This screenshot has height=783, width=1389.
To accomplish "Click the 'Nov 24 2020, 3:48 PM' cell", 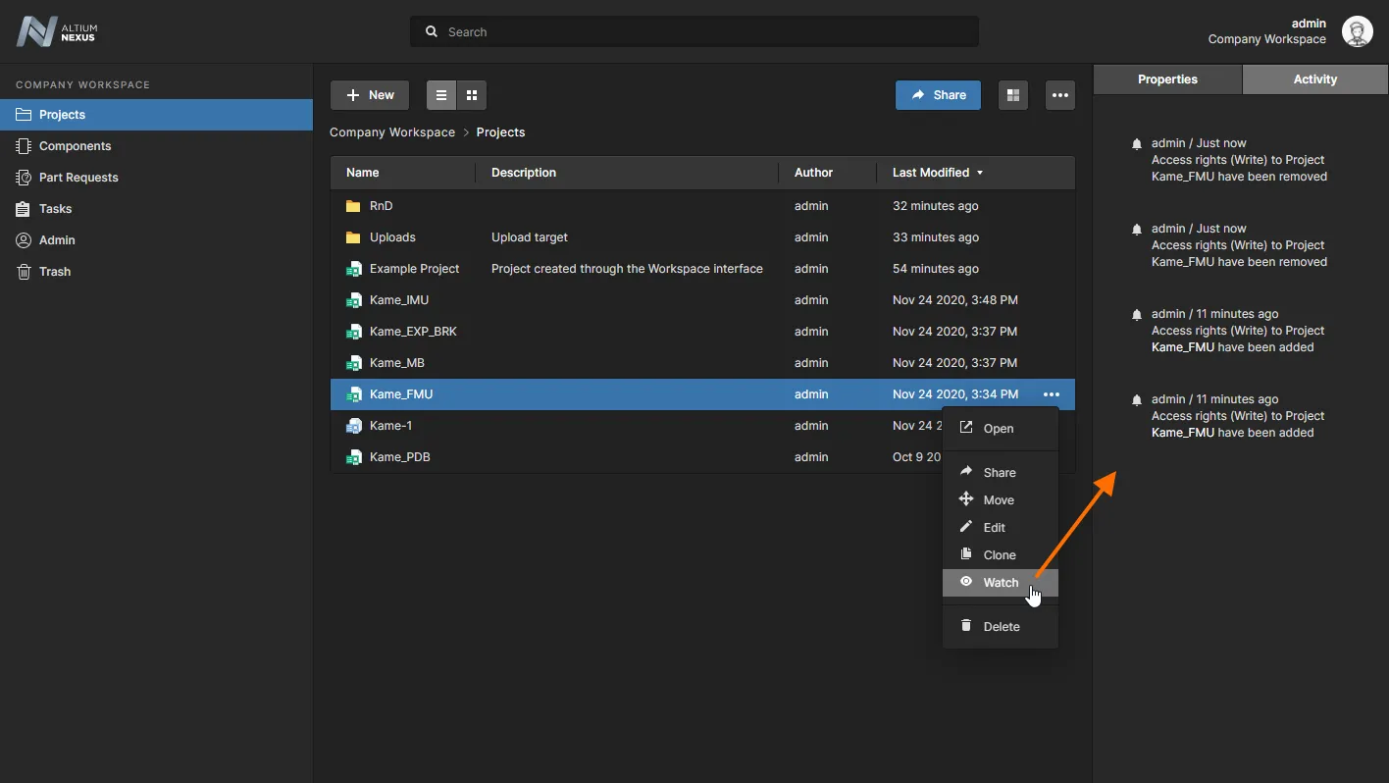I will 955,300.
